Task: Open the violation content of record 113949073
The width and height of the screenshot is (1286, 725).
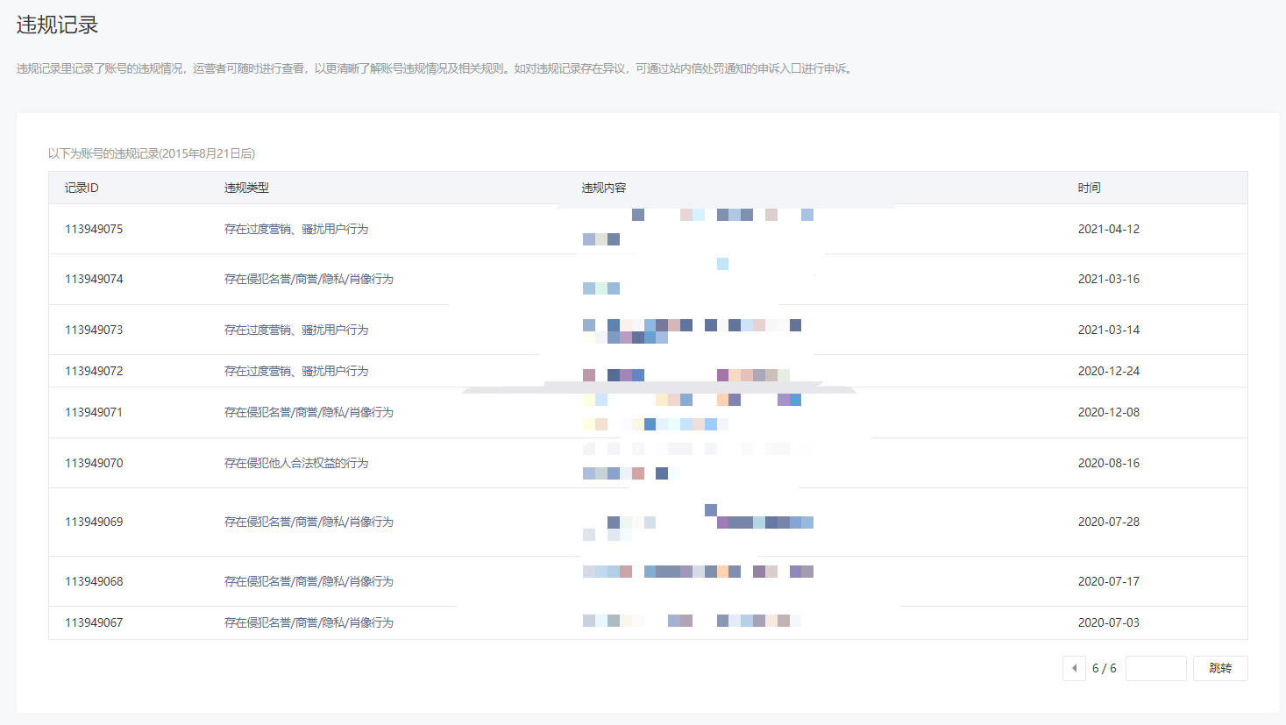Action: (x=692, y=331)
